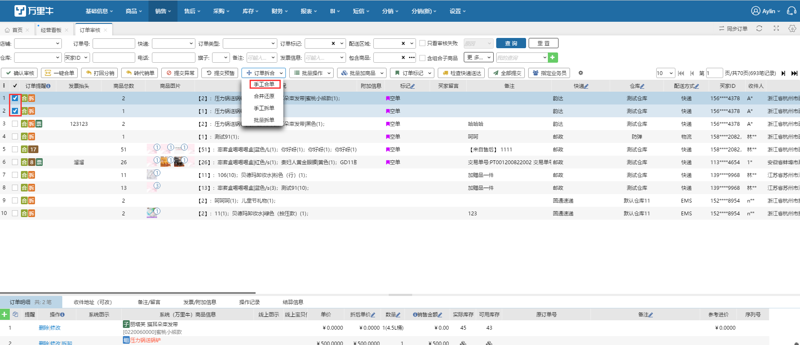
Task: Click 同步订单 sync link
Action: pyautogui.click(x=733, y=29)
